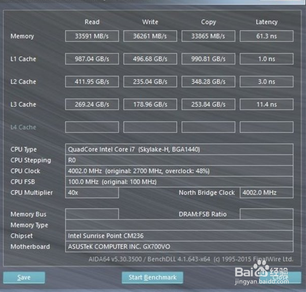The image size is (306, 292).
Task: Click the L1 Cache Copy 990.81 GB/s
Action: 208,59
